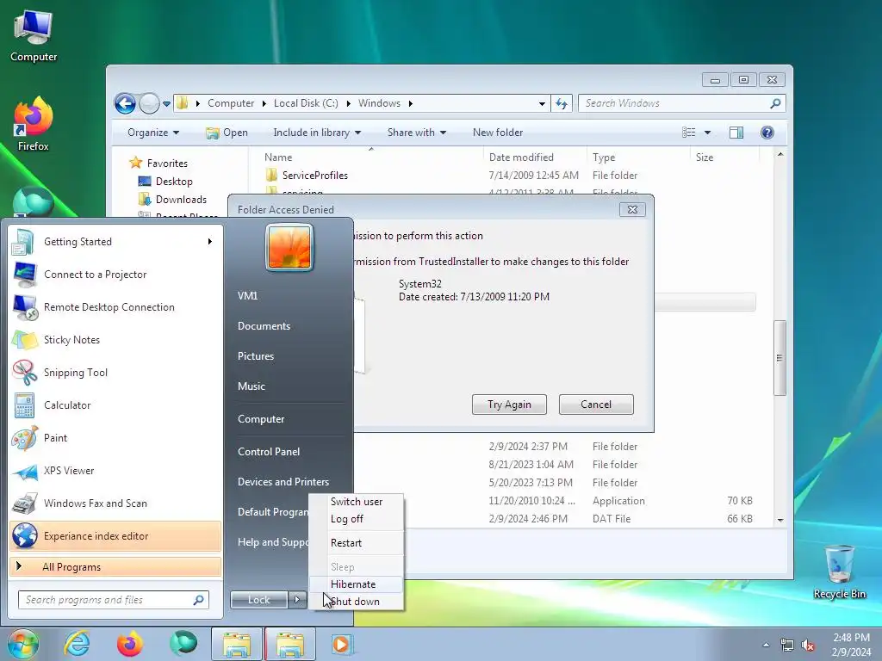The height and width of the screenshot is (661, 882).
Task: Choose Shut down from power menu
Action: [357, 602]
